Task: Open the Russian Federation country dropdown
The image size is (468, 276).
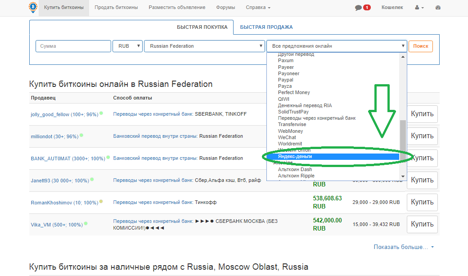Action: (x=204, y=46)
